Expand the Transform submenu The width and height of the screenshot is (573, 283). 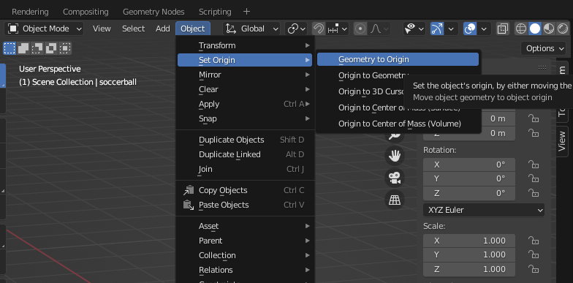[245, 45]
